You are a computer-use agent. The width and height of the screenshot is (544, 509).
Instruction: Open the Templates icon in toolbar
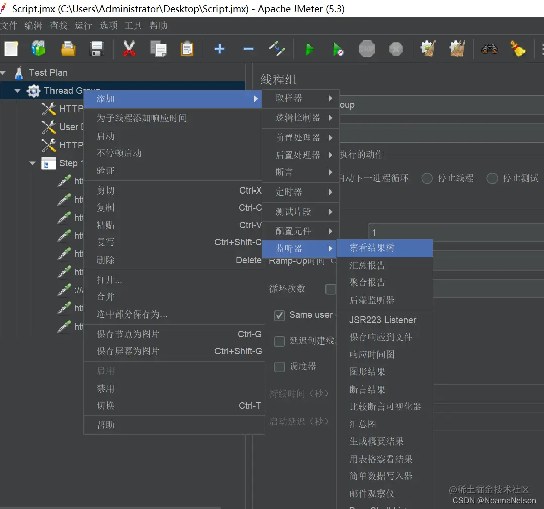pos(38,49)
